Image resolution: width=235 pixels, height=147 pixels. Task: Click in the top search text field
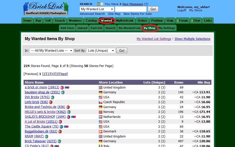[x=131, y=9]
